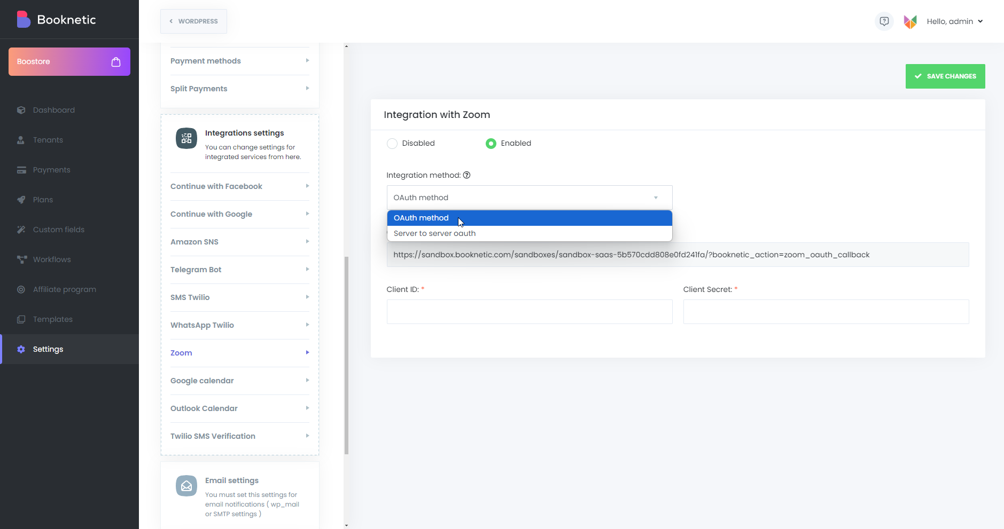Open Outlook Calendar settings
The height and width of the screenshot is (529, 1004).
(240, 408)
